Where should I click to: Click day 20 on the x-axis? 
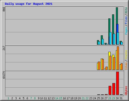[x=79, y=98]
